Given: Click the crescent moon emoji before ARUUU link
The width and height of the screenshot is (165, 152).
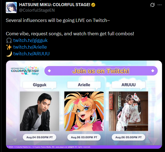Looking at the screenshot, I should point(9,54).
